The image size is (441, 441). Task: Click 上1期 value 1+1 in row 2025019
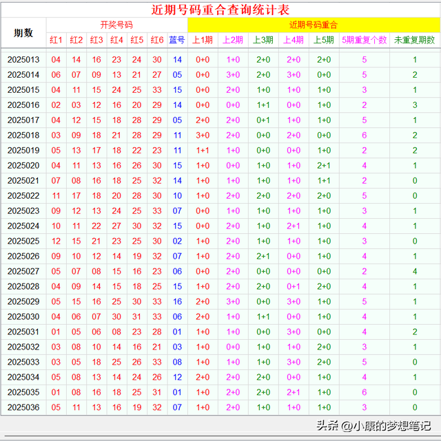tap(203, 151)
